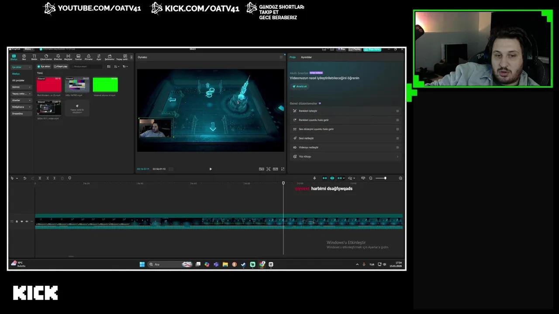Open the Menü dropdown in title bar
Image resolution: width=559 pixels, height=314 pixels.
coord(29,49)
